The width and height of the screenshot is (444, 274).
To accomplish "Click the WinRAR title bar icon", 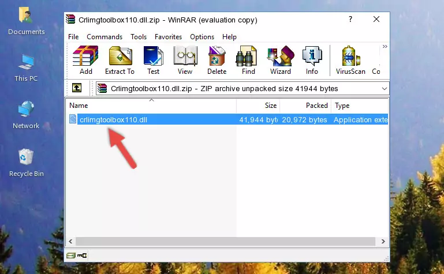I will click(x=70, y=20).
